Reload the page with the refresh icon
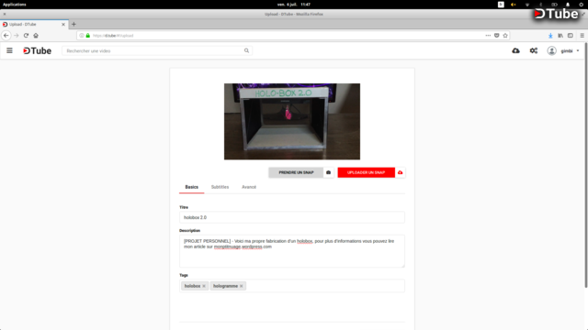 pos(26,36)
